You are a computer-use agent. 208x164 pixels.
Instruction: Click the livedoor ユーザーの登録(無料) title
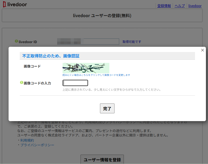point(102,16)
